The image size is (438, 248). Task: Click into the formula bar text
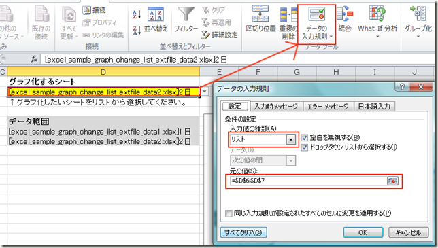pyautogui.click(x=136, y=60)
